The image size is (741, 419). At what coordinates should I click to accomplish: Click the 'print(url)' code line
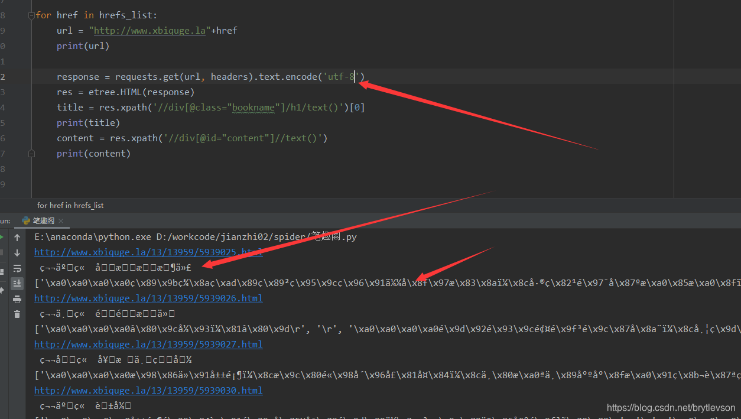[83, 46]
